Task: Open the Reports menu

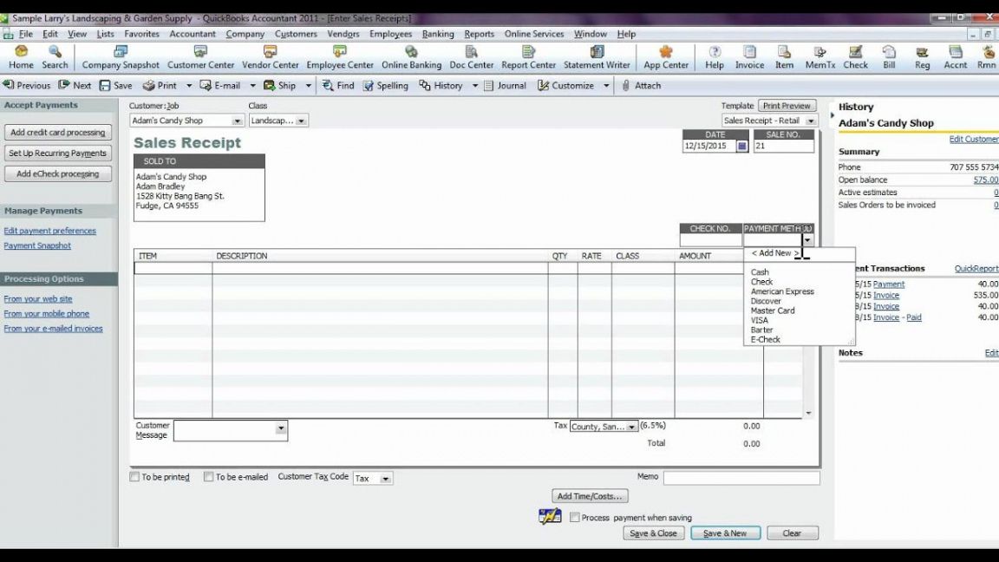Action: click(x=479, y=34)
